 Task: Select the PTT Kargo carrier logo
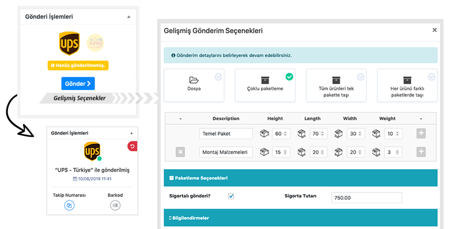tap(95, 43)
